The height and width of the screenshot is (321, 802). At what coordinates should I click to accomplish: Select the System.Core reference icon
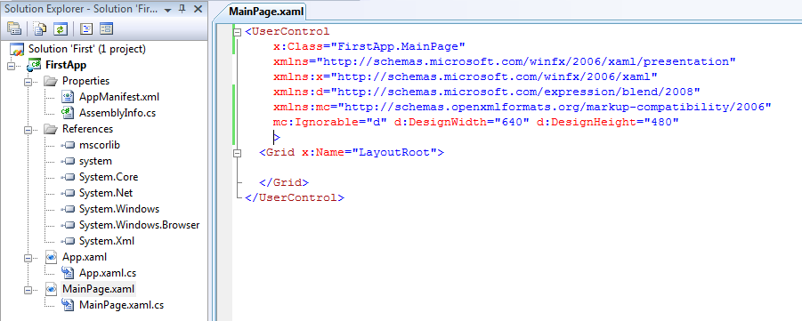(68, 177)
